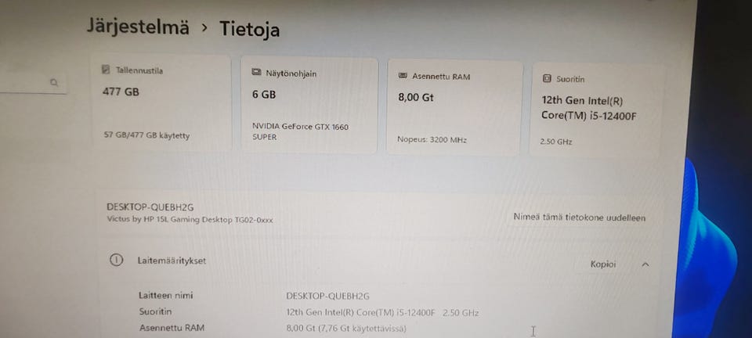Open the NVIDIA GeForce GTX 1660 card
The image size is (752, 338).
tap(309, 106)
